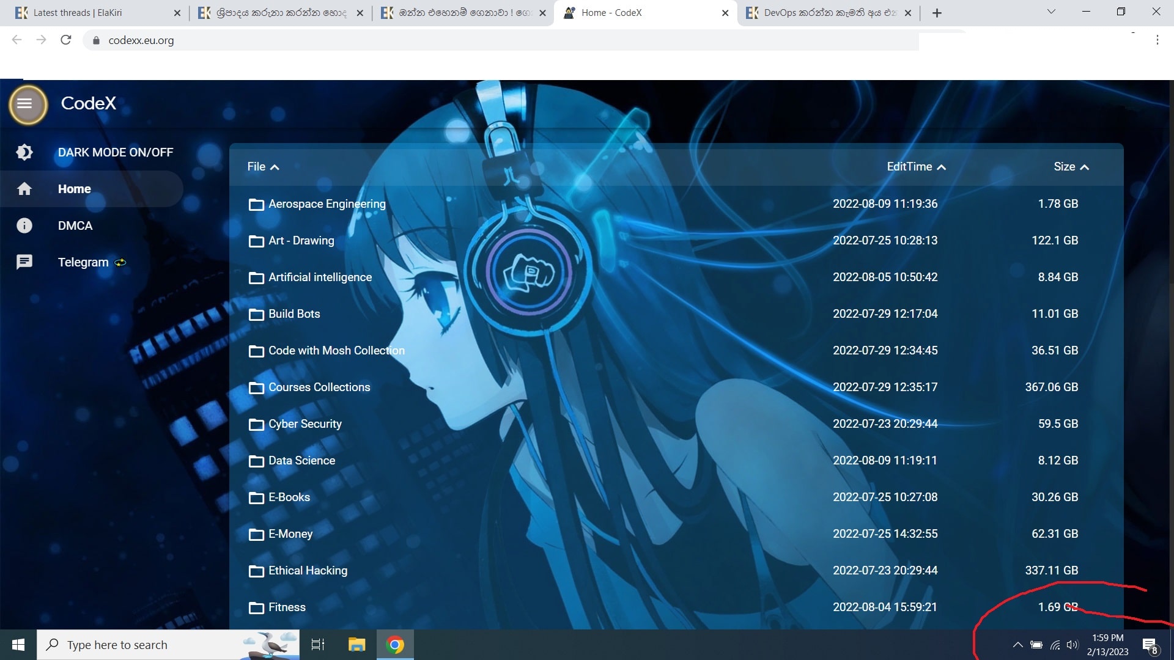
Task: Close the Home - CodeX tab
Action: point(725,13)
